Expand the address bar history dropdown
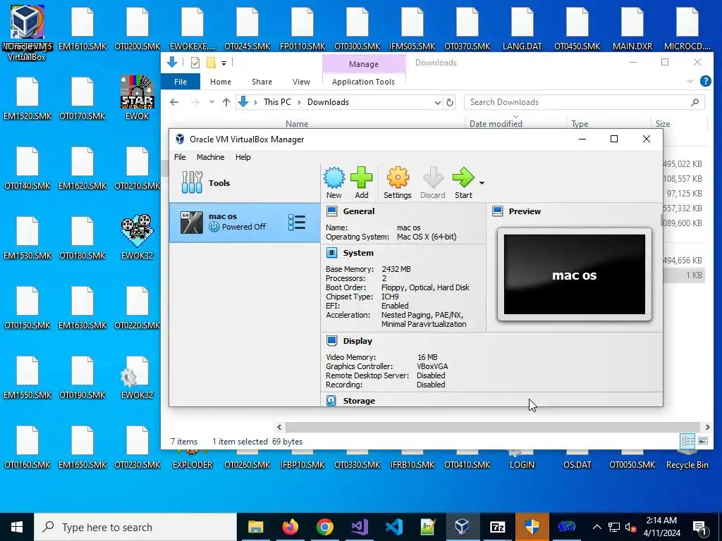722x541 pixels. 437,103
